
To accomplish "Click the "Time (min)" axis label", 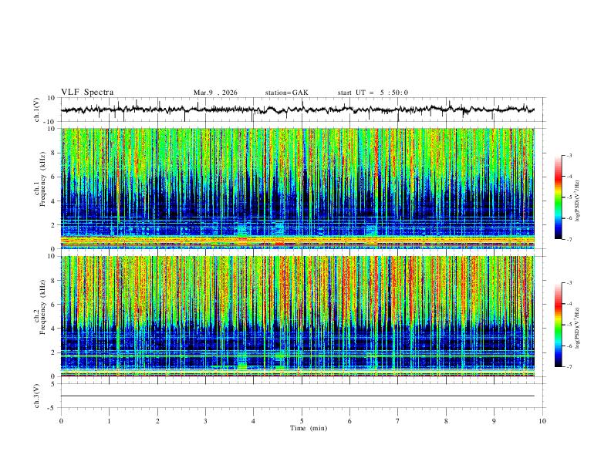I will [309, 428].
